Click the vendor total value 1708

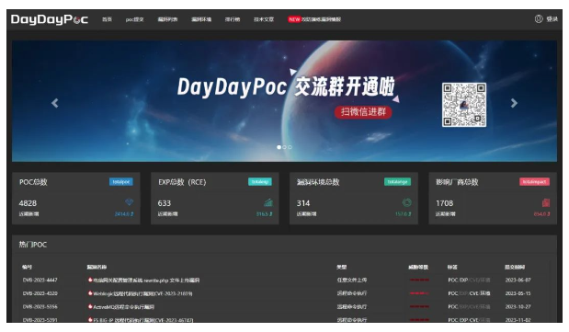point(445,203)
